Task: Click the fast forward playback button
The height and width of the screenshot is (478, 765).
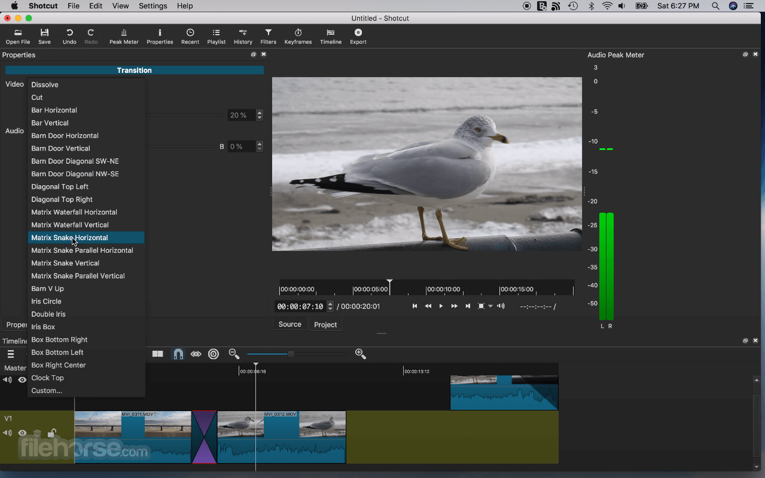Action: (x=455, y=306)
